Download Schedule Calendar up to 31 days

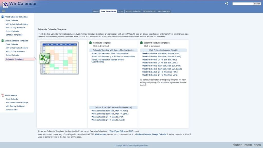(113, 57)
